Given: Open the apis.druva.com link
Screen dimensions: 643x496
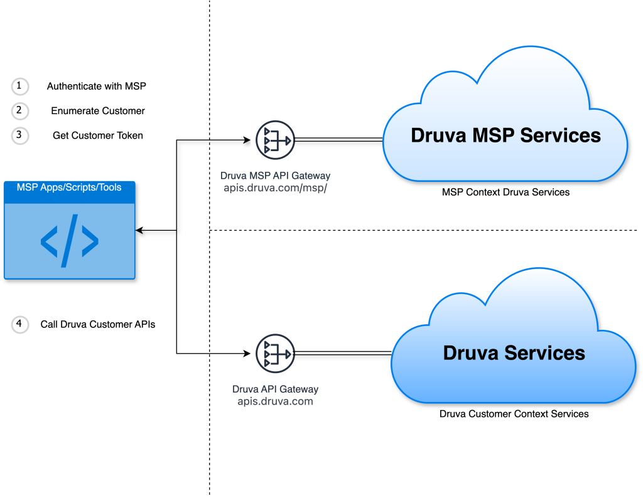Looking at the screenshot, I should 274,401.
